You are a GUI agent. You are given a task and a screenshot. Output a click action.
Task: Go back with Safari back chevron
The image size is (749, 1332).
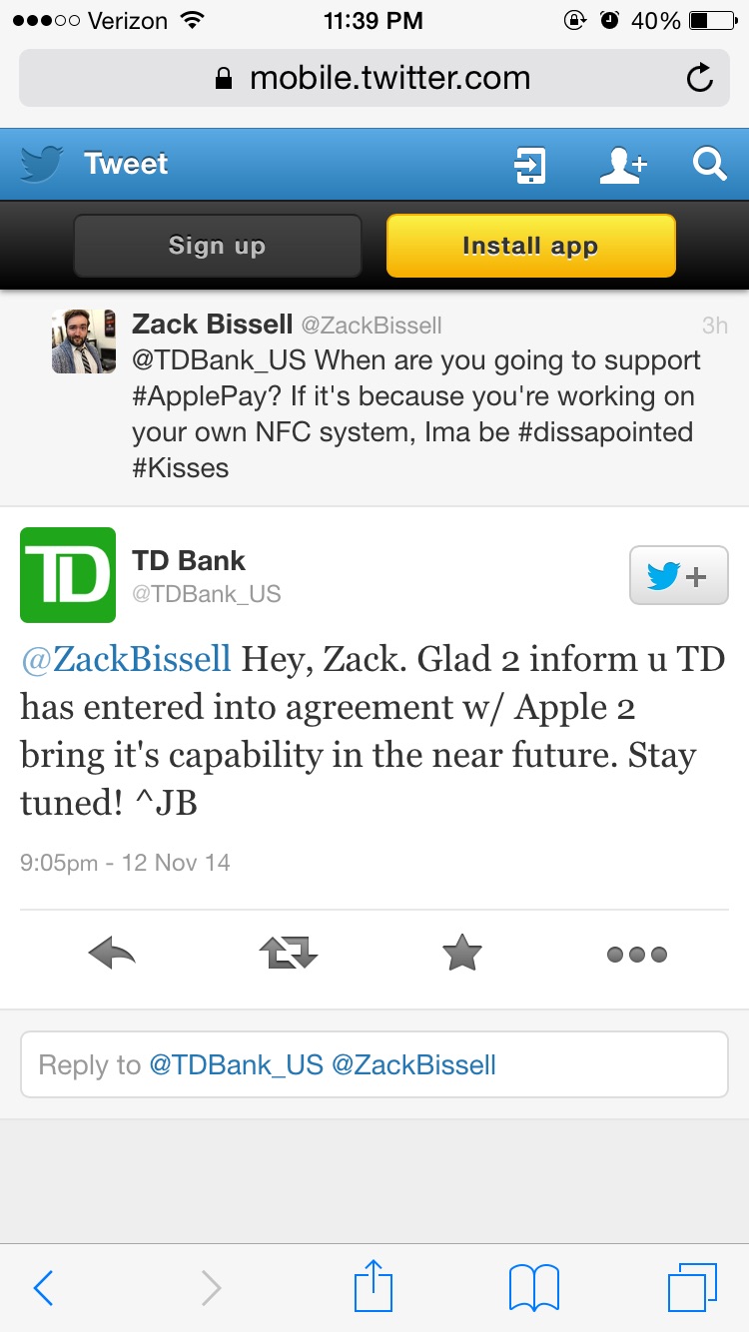pyautogui.click(x=43, y=1288)
